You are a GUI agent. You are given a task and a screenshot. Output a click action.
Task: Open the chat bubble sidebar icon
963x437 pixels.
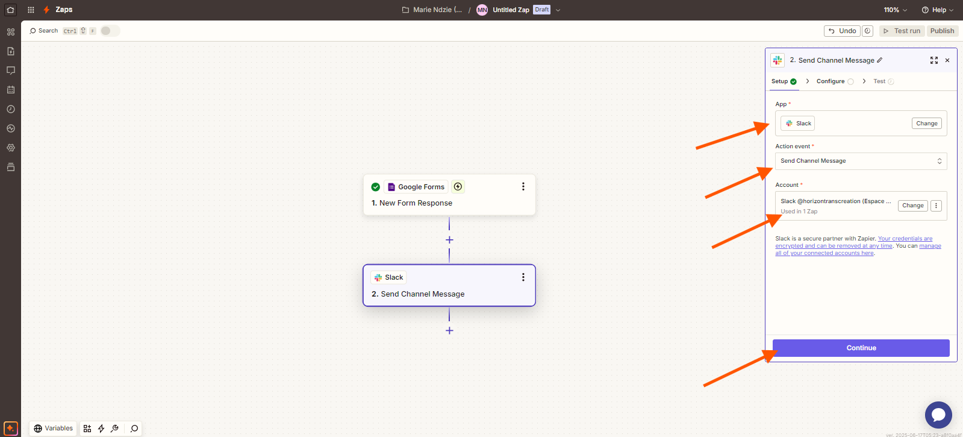tap(10, 71)
